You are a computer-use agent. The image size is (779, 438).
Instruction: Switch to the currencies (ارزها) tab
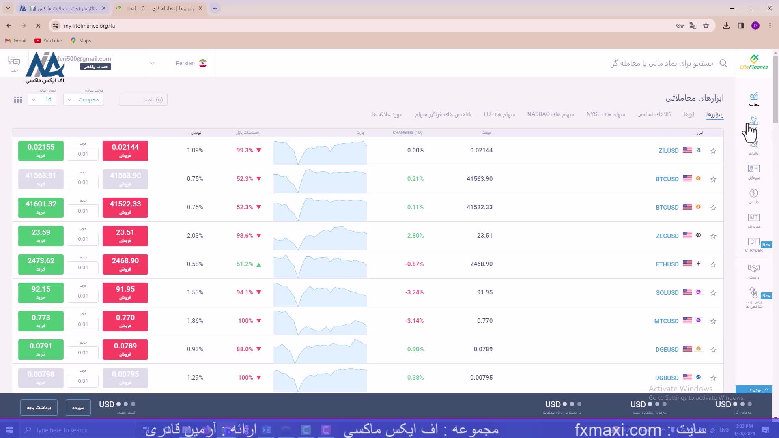click(x=689, y=114)
